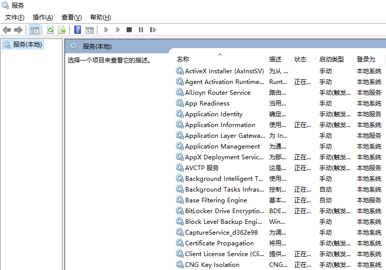
Task: Click gear icon of Background Tasks Infrastructure
Action: coord(180,189)
